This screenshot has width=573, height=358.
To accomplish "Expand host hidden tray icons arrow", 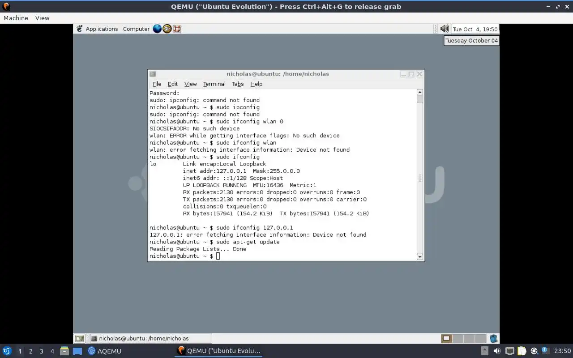I will coord(485,351).
